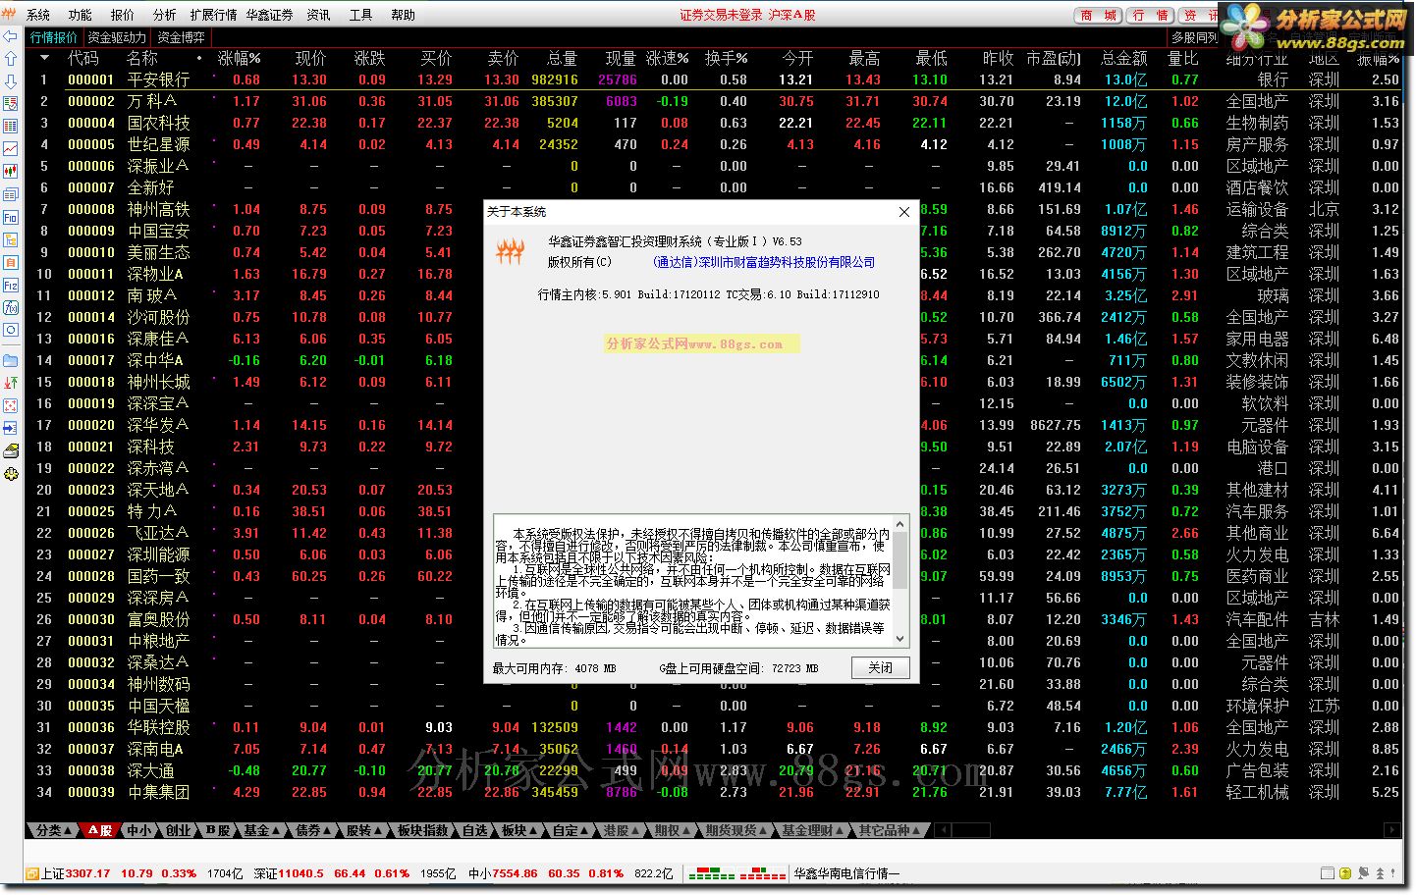This screenshot has height=895, width=1416.
Task: Sort by the 涨幅% column header
Action: [x=240, y=58]
